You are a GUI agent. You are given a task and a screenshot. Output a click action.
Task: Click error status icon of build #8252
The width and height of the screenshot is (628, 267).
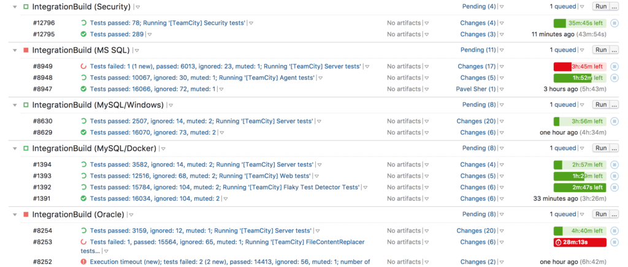[83, 262]
